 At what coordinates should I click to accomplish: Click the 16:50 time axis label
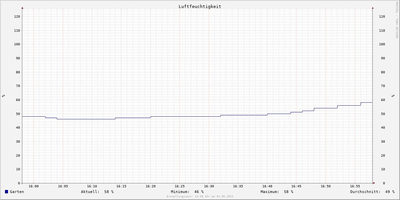[326, 186]
